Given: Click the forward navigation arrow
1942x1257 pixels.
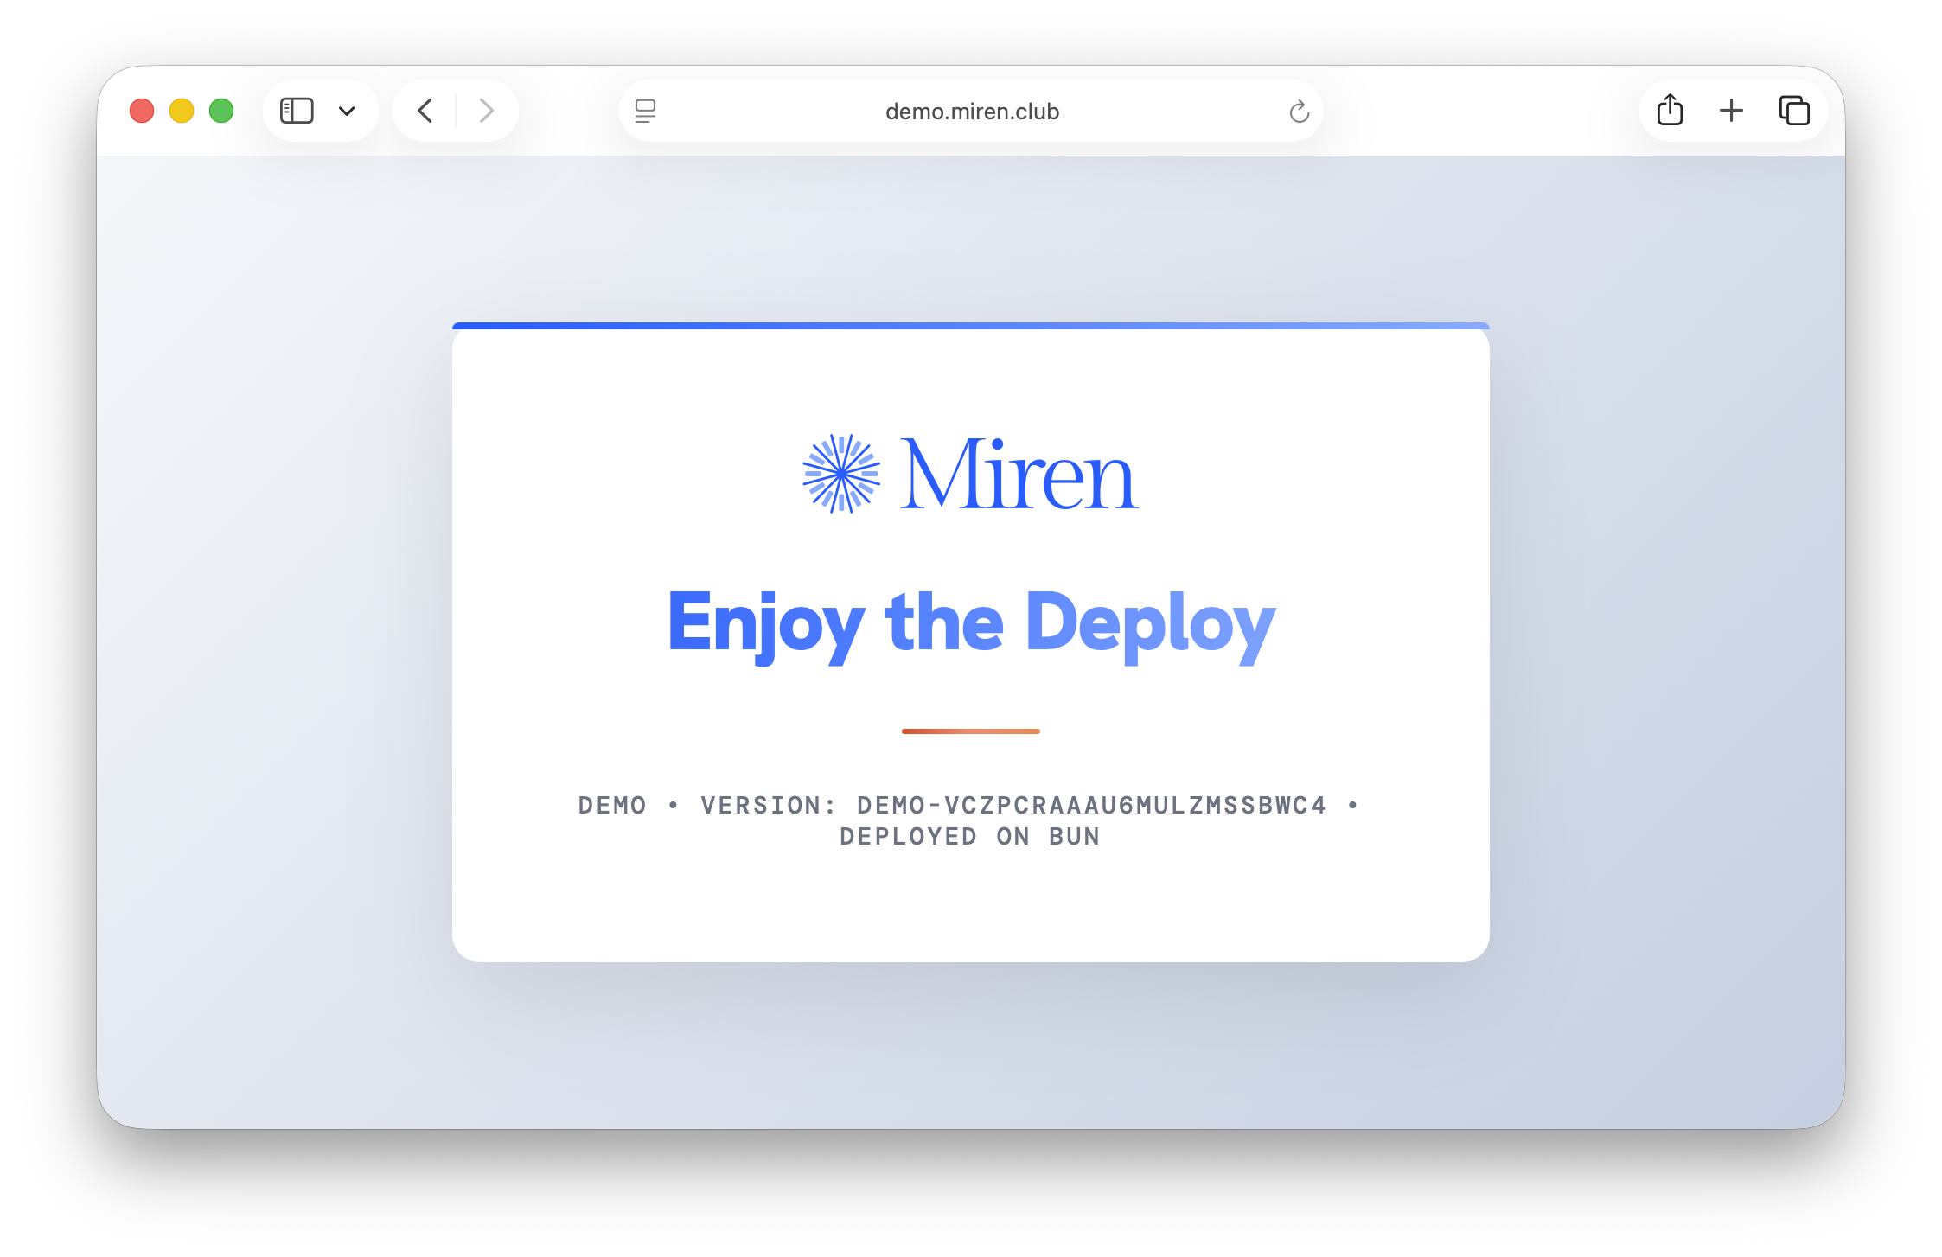Looking at the screenshot, I should coord(486,111).
